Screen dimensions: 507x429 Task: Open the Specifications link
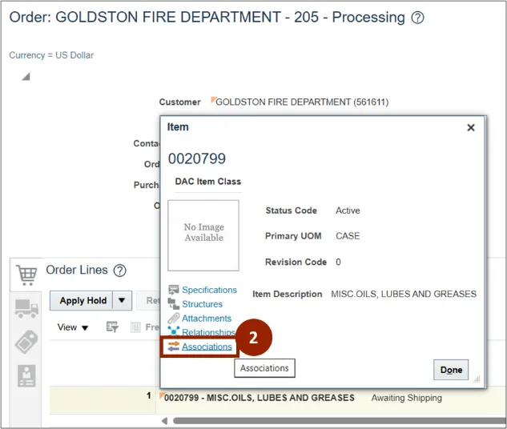pyautogui.click(x=209, y=290)
